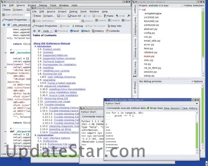
Task: Open the Product Levels link
Action: coord(51,49)
